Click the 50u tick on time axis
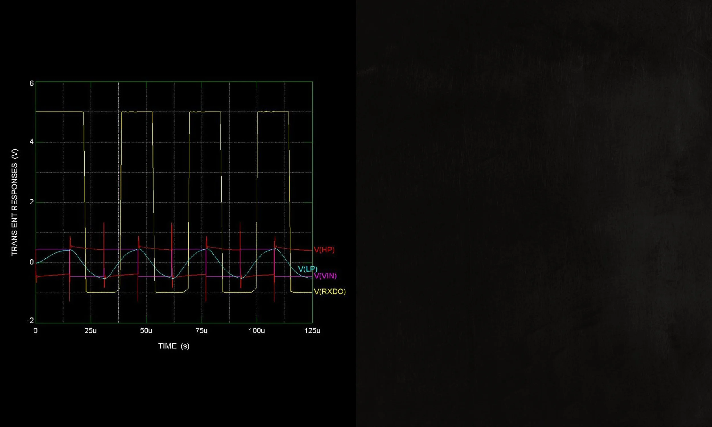The width and height of the screenshot is (712, 427). pos(146,331)
